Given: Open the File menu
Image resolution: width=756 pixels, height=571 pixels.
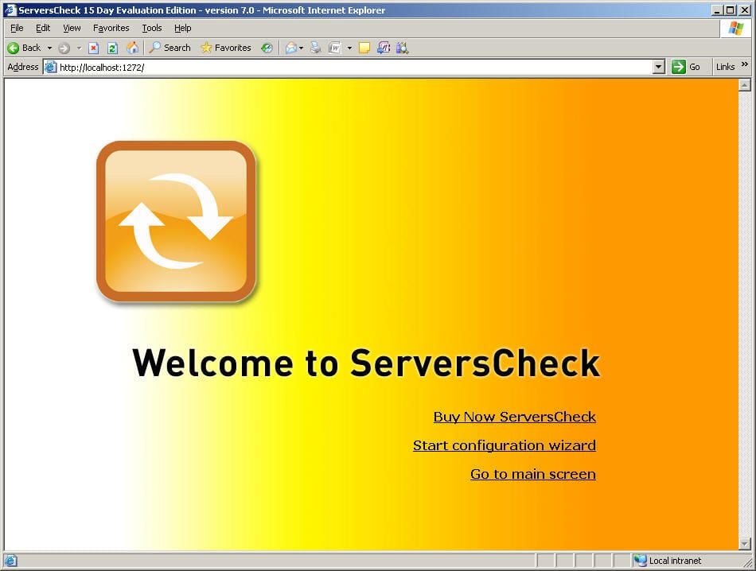Looking at the screenshot, I should (17, 28).
